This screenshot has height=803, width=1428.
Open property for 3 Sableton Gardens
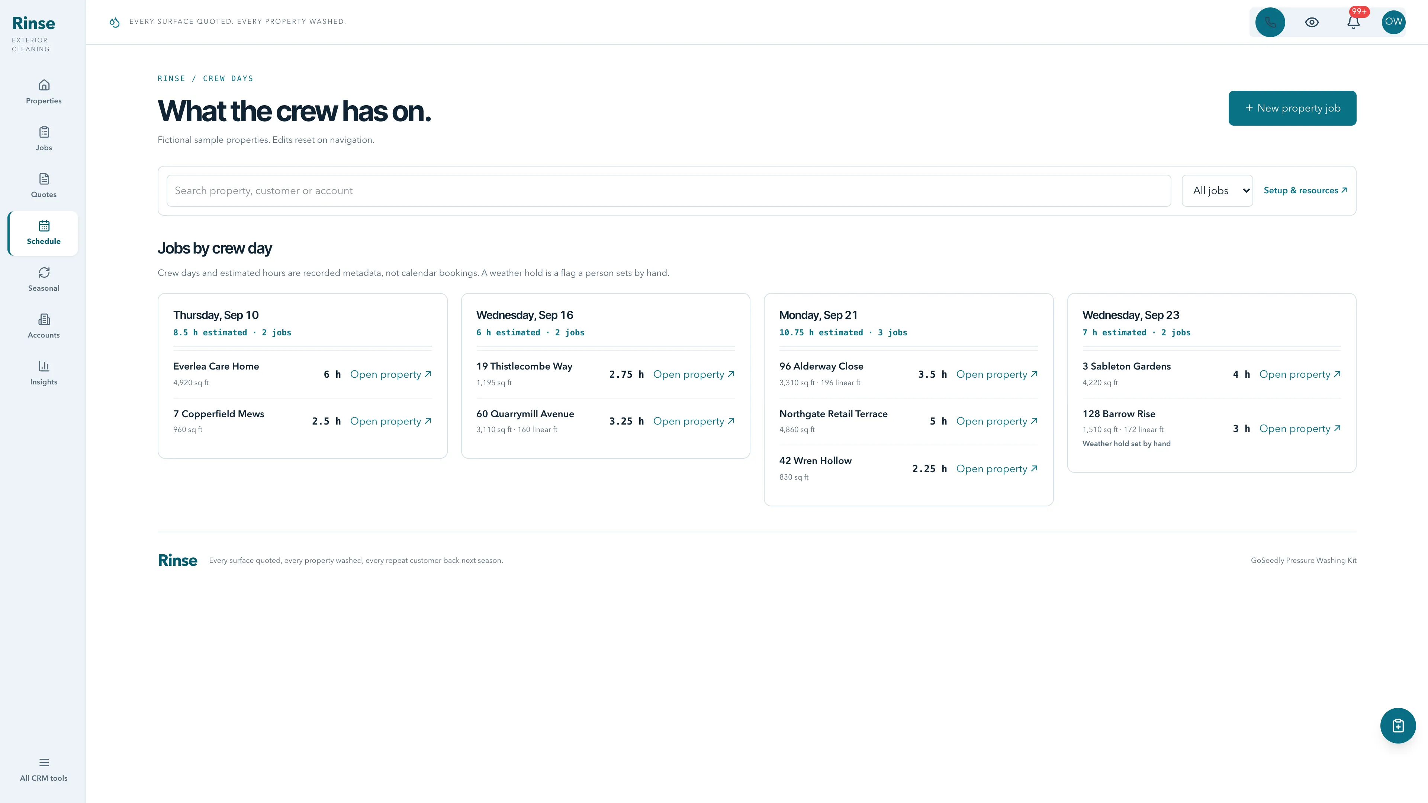point(1300,374)
